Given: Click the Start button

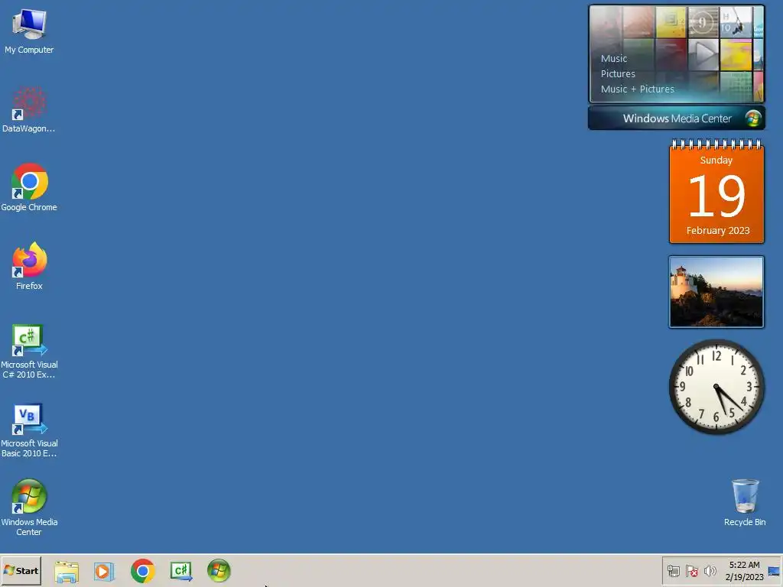Looking at the screenshot, I should [21, 570].
